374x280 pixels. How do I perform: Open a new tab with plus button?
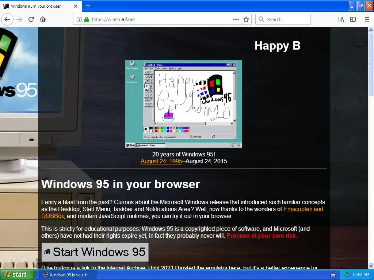(x=88, y=6)
